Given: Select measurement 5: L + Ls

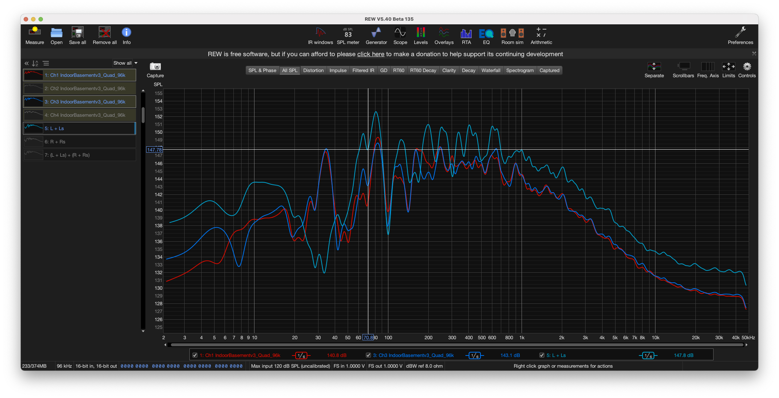Looking at the screenshot, I should 80,128.
